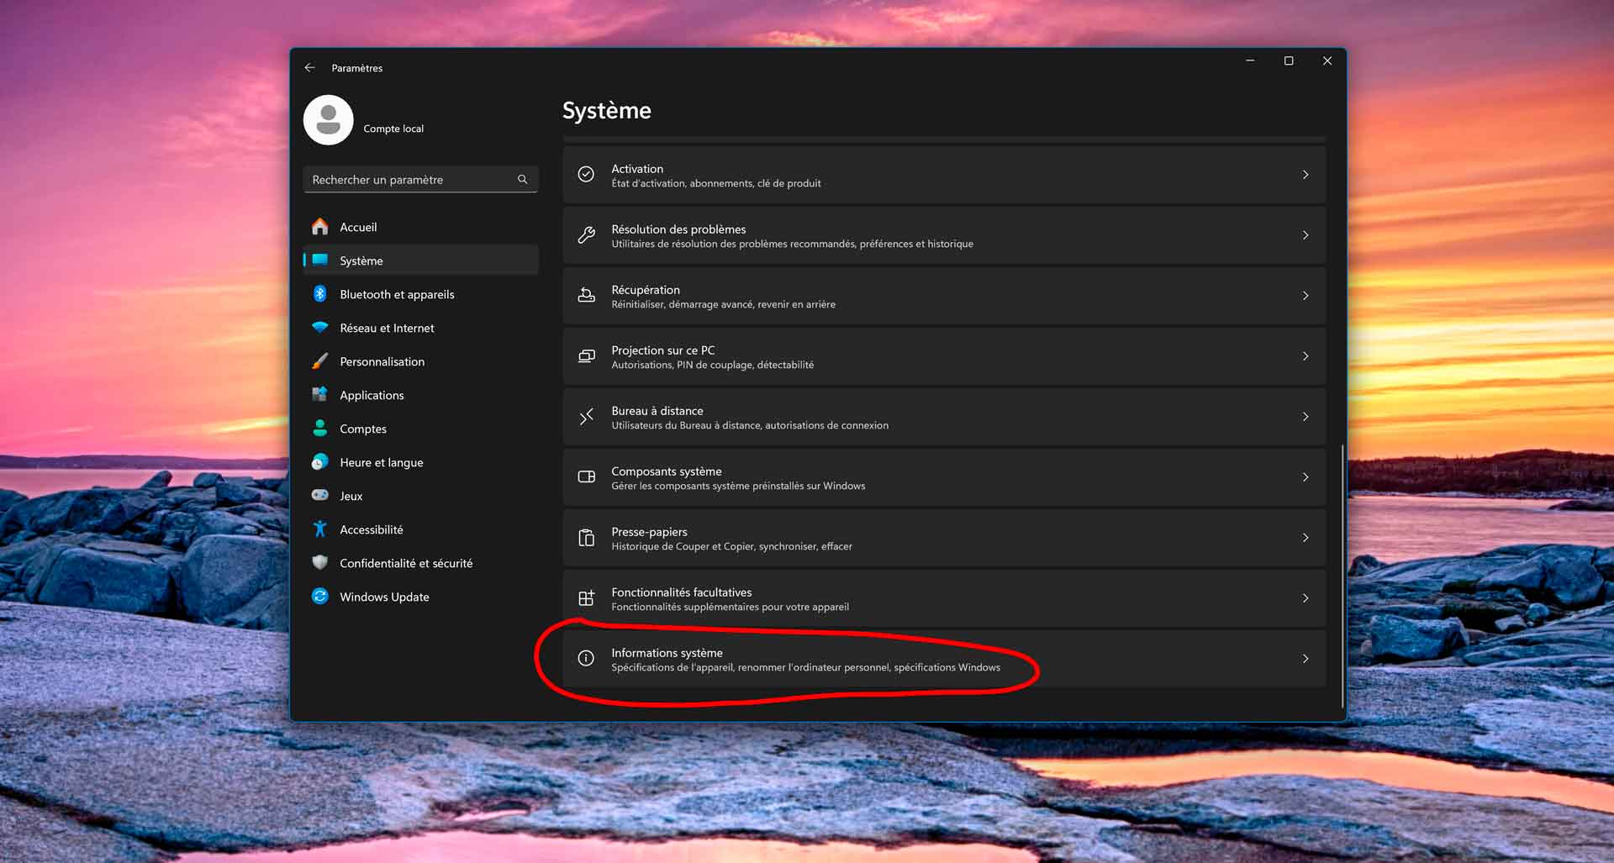Click the Jeux gamepad icon
This screenshot has width=1614, height=863.
pos(319,495)
